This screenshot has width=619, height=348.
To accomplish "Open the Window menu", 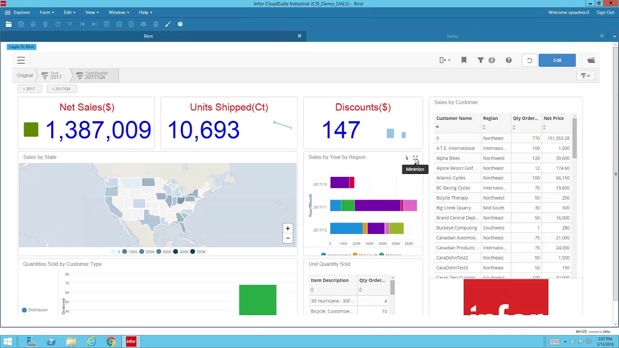I will [x=118, y=12].
